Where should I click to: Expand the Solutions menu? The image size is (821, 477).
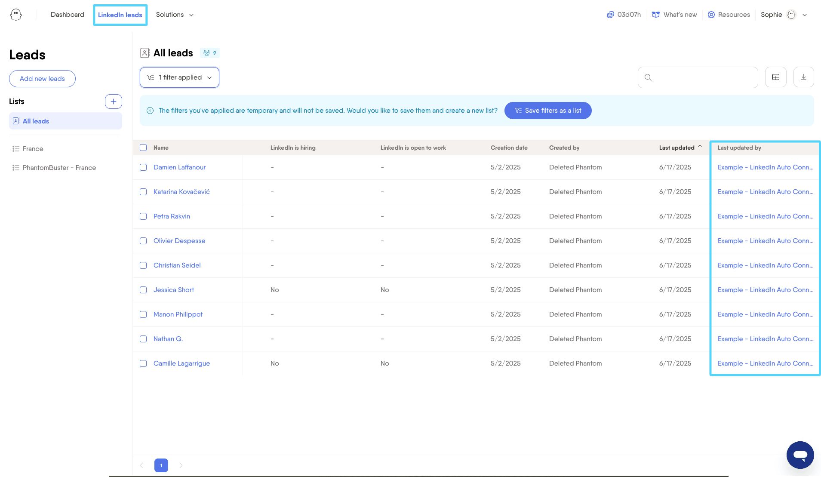pyautogui.click(x=175, y=15)
